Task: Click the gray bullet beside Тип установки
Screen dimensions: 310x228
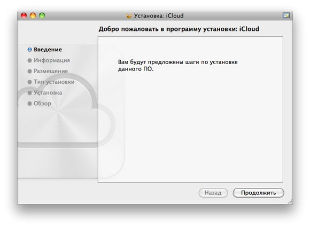Action: tap(29, 82)
